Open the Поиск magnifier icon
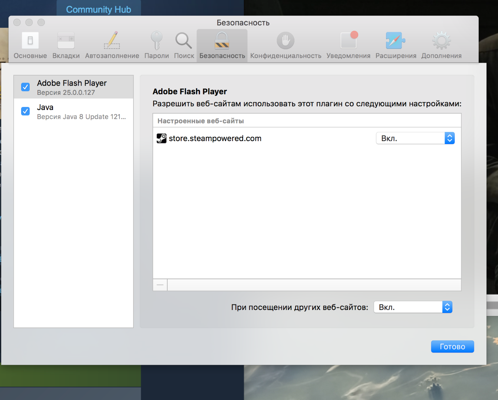Image resolution: width=498 pixels, height=400 pixels. tap(184, 40)
